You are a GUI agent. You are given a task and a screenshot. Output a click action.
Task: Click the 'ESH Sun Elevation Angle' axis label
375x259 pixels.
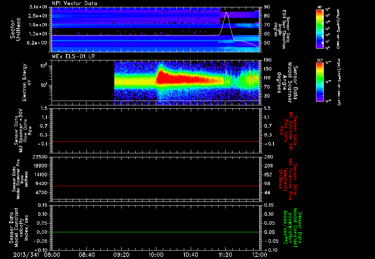coord(282,29)
